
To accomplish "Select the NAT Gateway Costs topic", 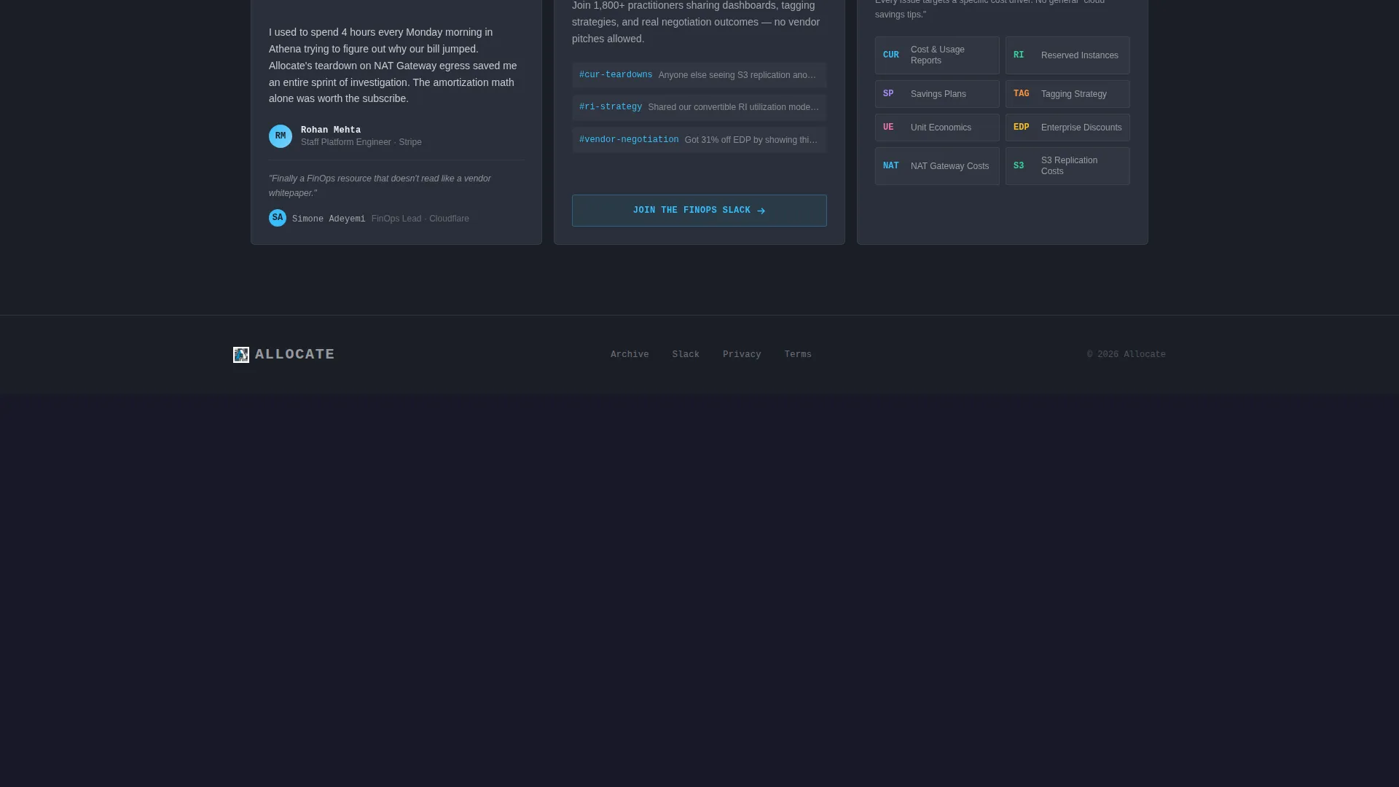I will 937,166.
